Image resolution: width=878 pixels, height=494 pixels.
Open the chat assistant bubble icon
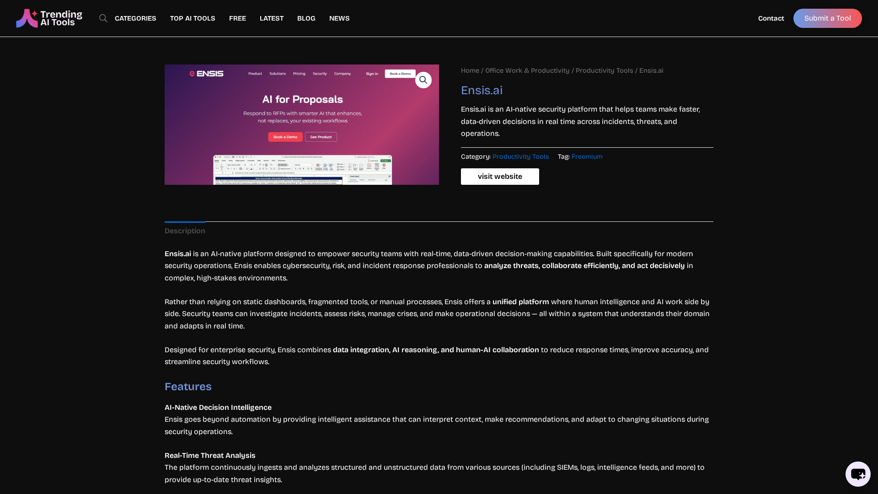point(857,474)
